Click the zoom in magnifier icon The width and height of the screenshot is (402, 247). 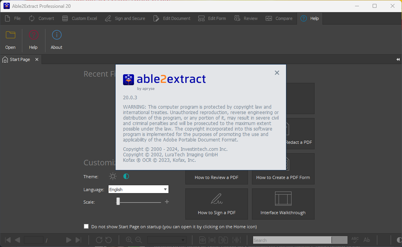129,240
